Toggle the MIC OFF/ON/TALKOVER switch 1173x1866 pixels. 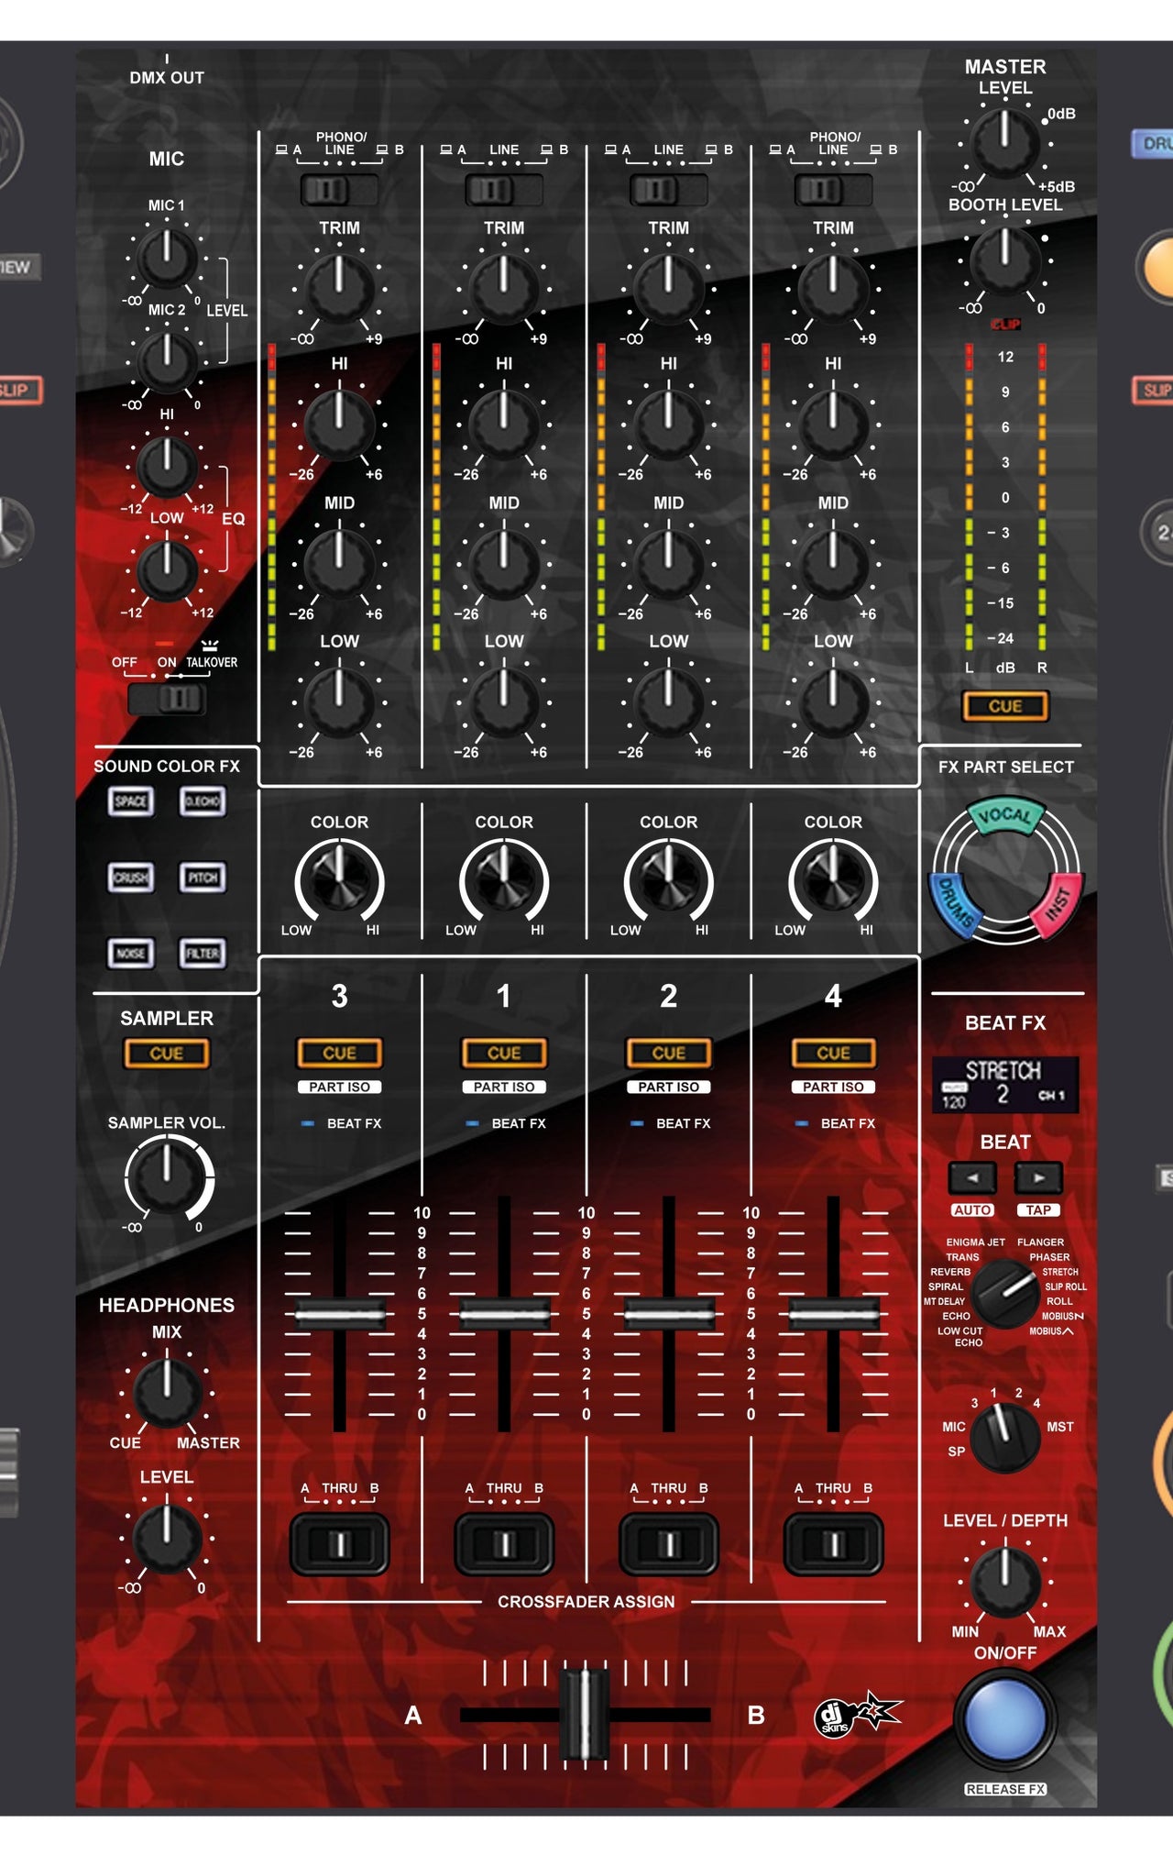point(167,699)
